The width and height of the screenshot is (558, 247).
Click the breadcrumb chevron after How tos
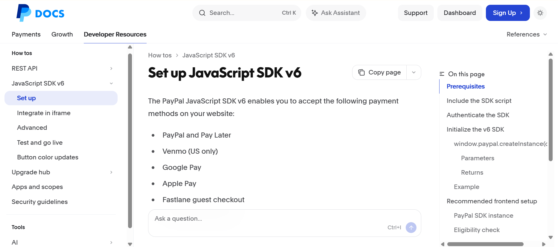pyautogui.click(x=177, y=55)
